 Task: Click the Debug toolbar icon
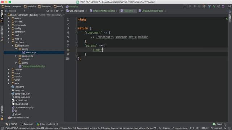click(195, 6)
